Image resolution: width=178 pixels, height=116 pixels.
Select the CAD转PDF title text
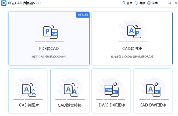132,49
